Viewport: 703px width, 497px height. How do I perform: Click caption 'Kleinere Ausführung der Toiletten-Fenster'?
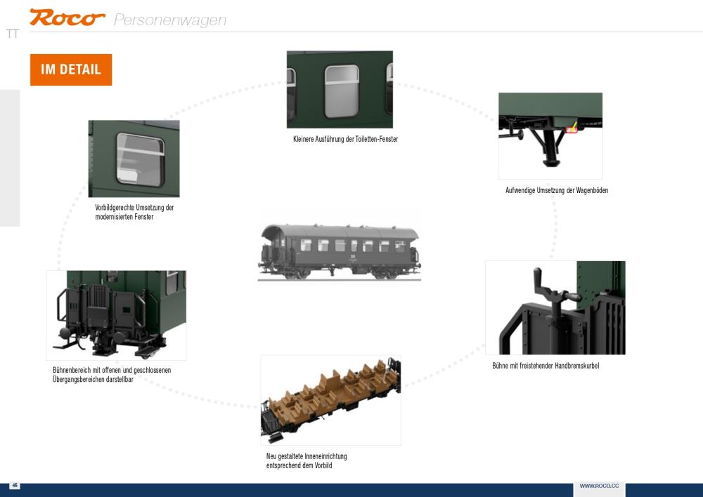click(x=346, y=139)
